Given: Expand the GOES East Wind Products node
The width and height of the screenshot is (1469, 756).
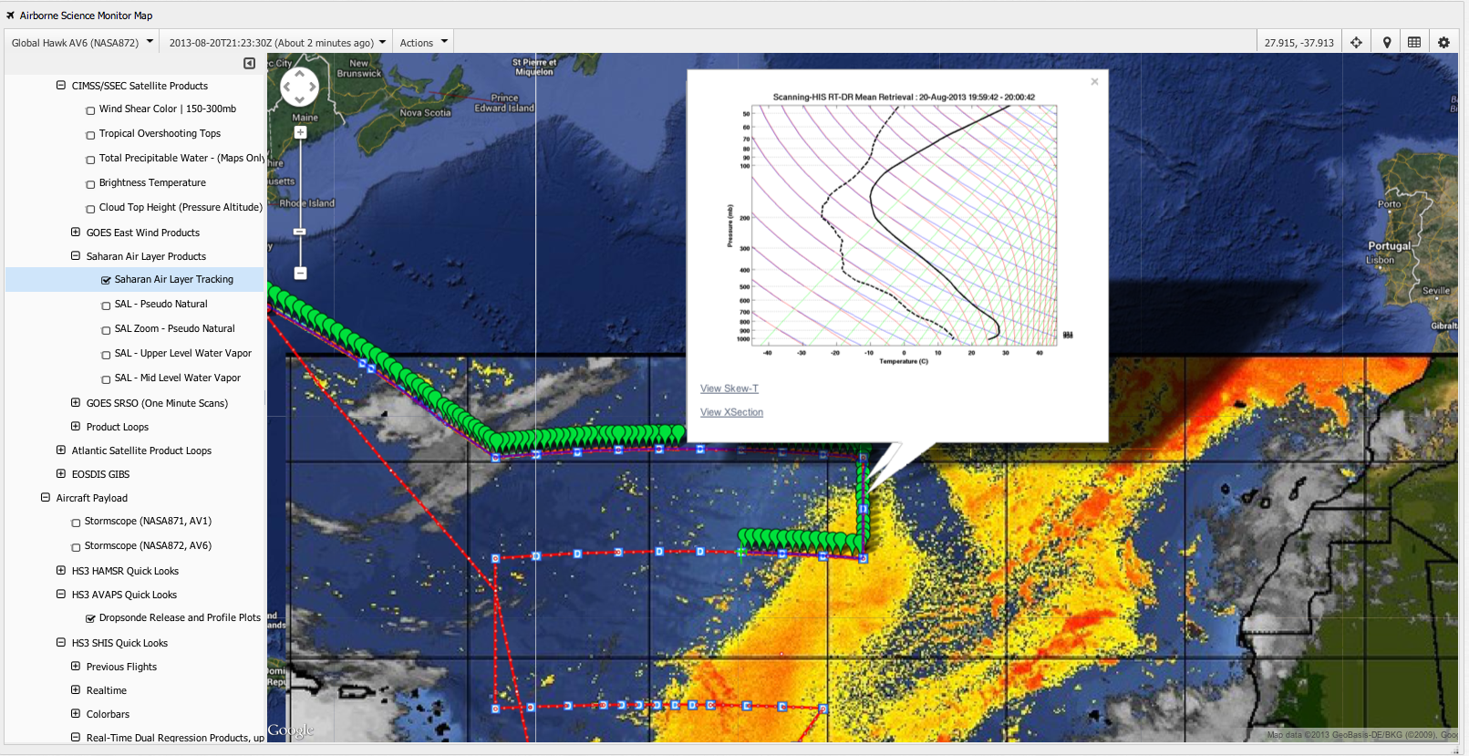Looking at the screenshot, I should [x=76, y=233].
